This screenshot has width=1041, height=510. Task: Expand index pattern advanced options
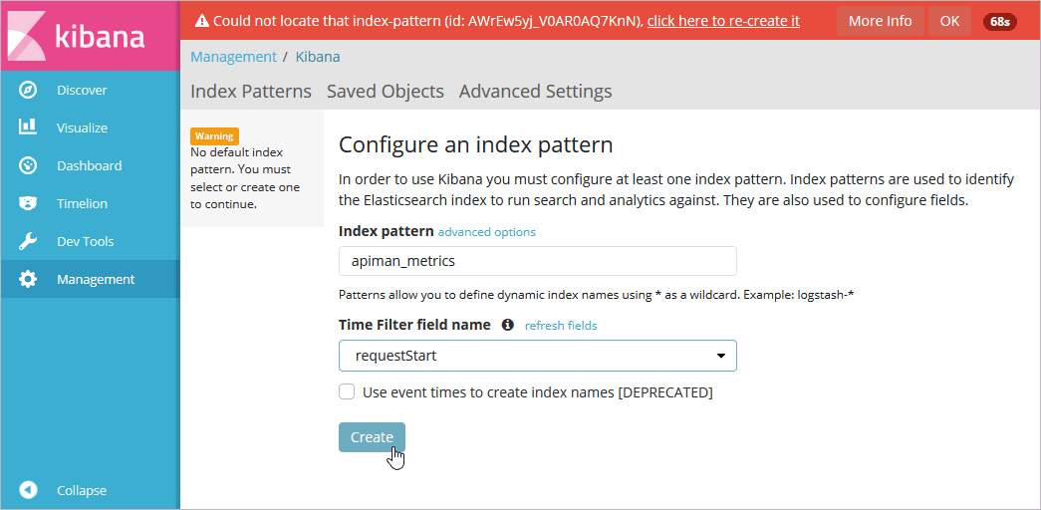[486, 232]
